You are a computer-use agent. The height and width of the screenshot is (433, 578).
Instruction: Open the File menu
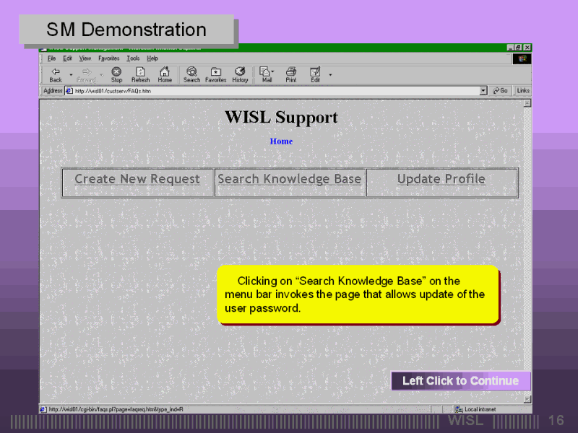point(51,58)
